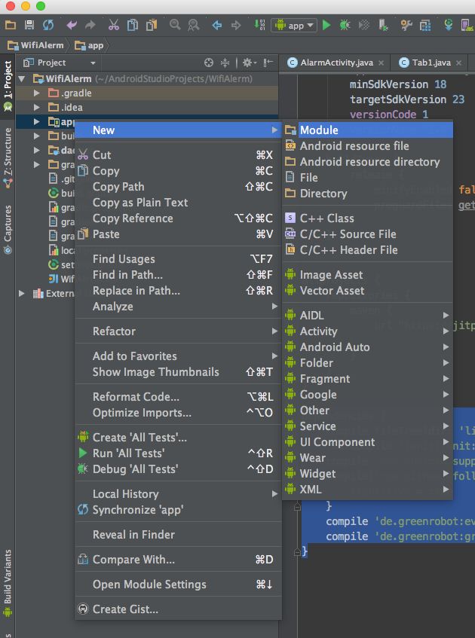Choose Image Asset
This screenshot has width=475, height=638.
(x=367, y=275)
